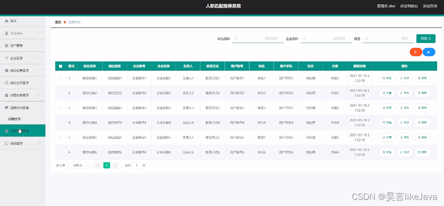Click the copy icon for 系统管理
Screen dimensions: 444x206
point(7,143)
